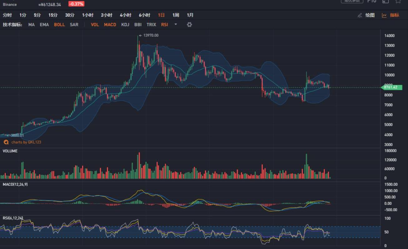This screenshot has height=249, width=408.
Task: Turn on the KDJ indicator
Action: 125,25
